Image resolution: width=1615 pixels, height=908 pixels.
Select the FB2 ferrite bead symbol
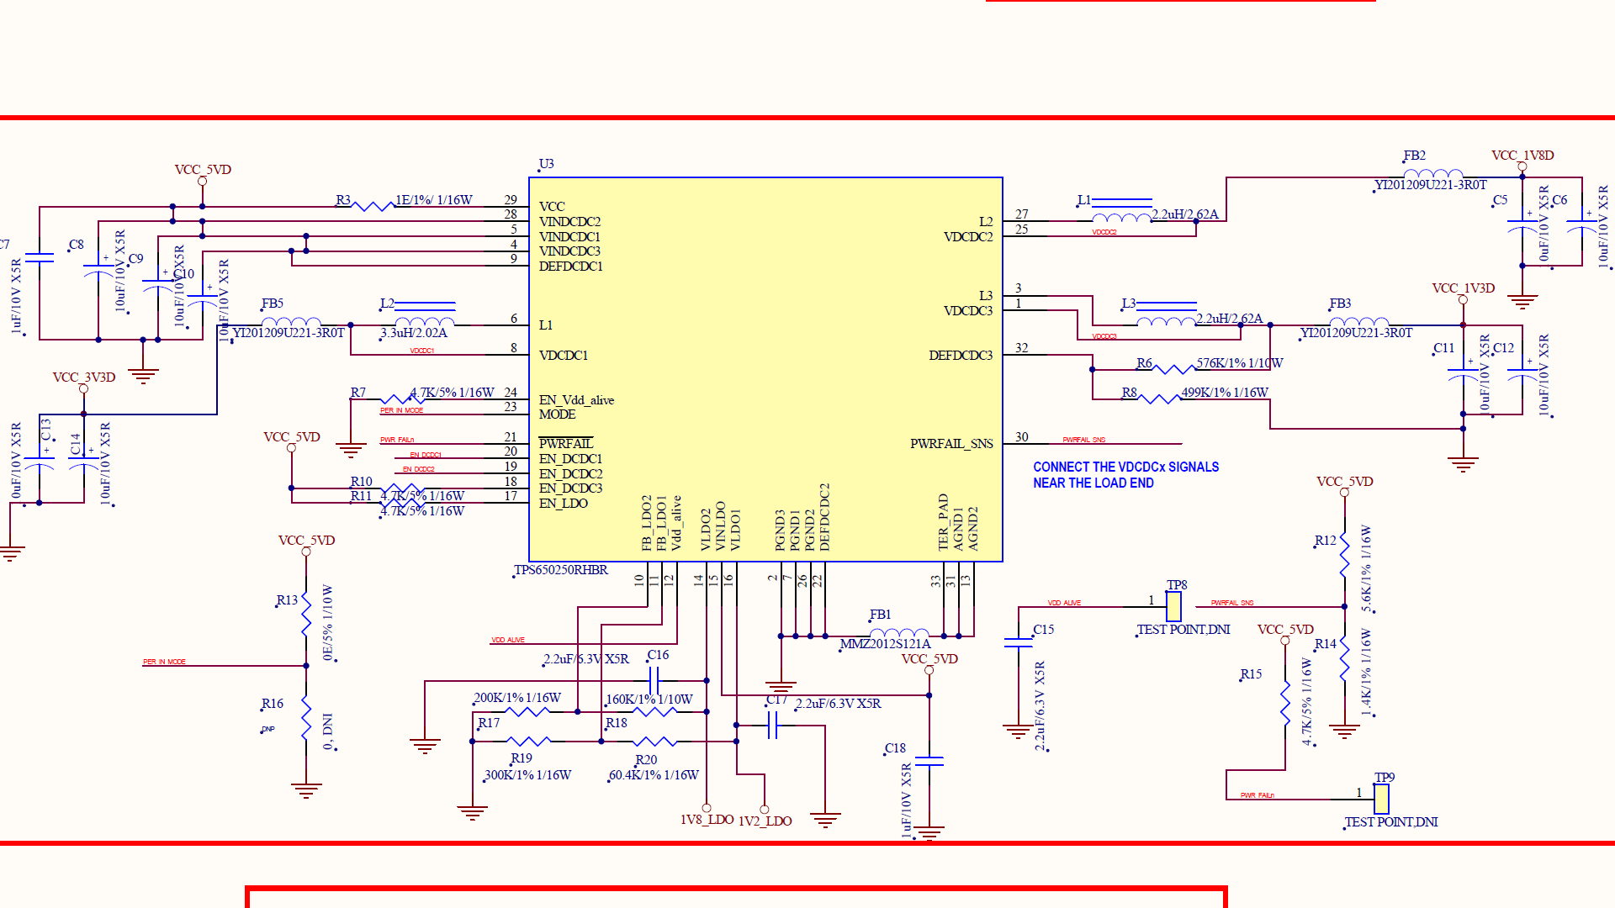[1433, 175]
